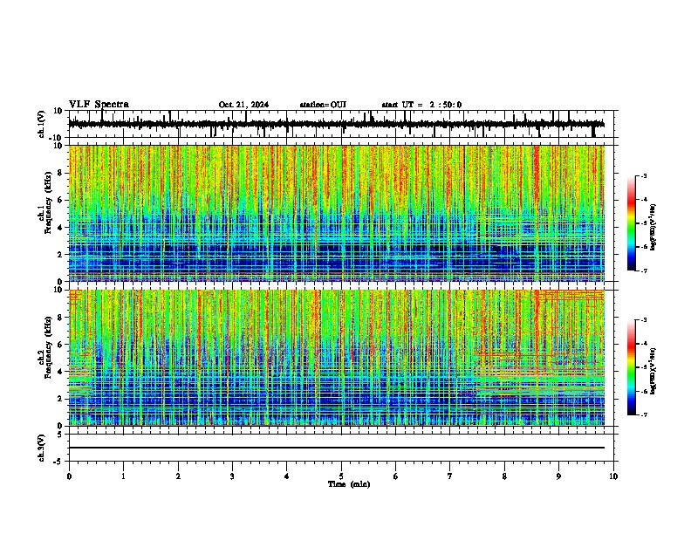The image size is (691, 534).
Task: Click the "Time (min)" axis label
Action: pyautogui.click(x=349, y=484)
